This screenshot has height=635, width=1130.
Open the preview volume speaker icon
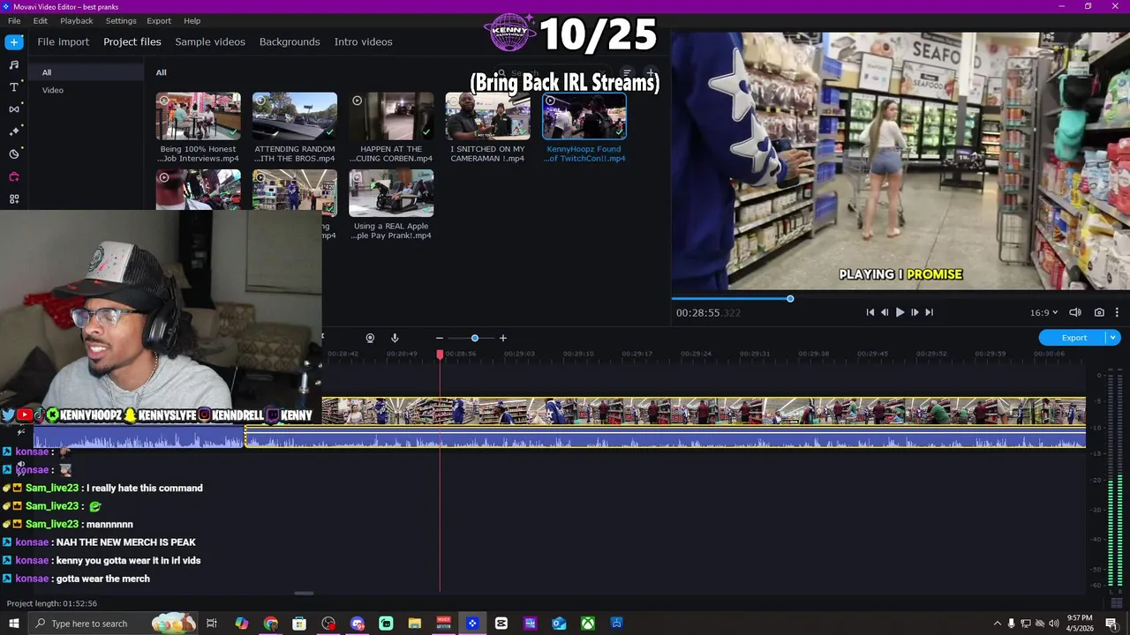click(1075, 312)
